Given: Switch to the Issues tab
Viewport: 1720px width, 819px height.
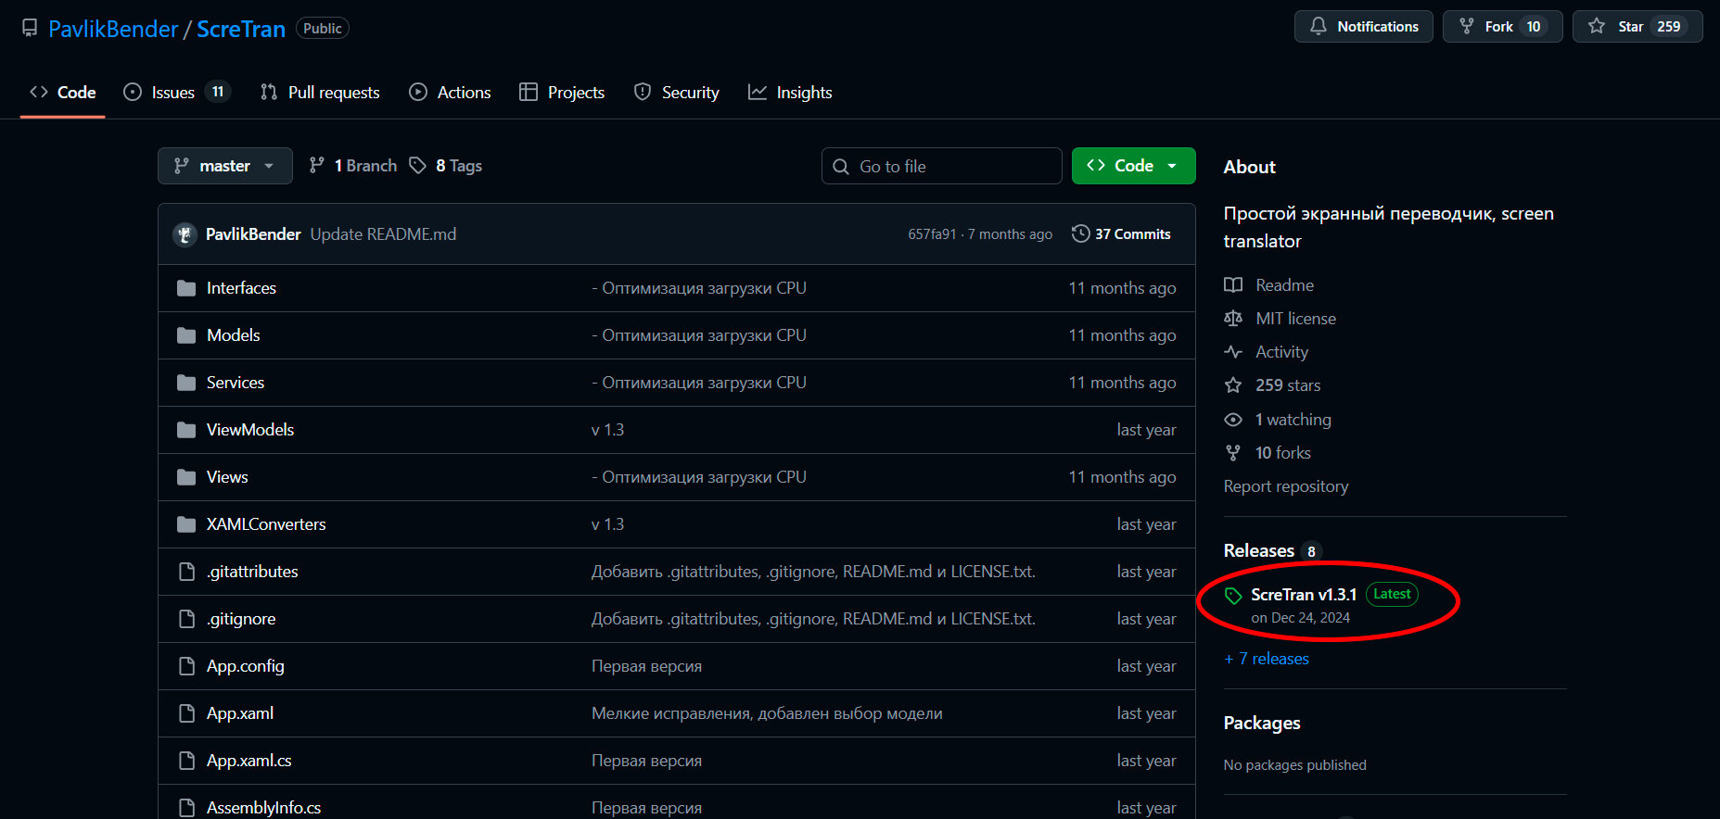Looking at the screenshot, I should point(173,93).
